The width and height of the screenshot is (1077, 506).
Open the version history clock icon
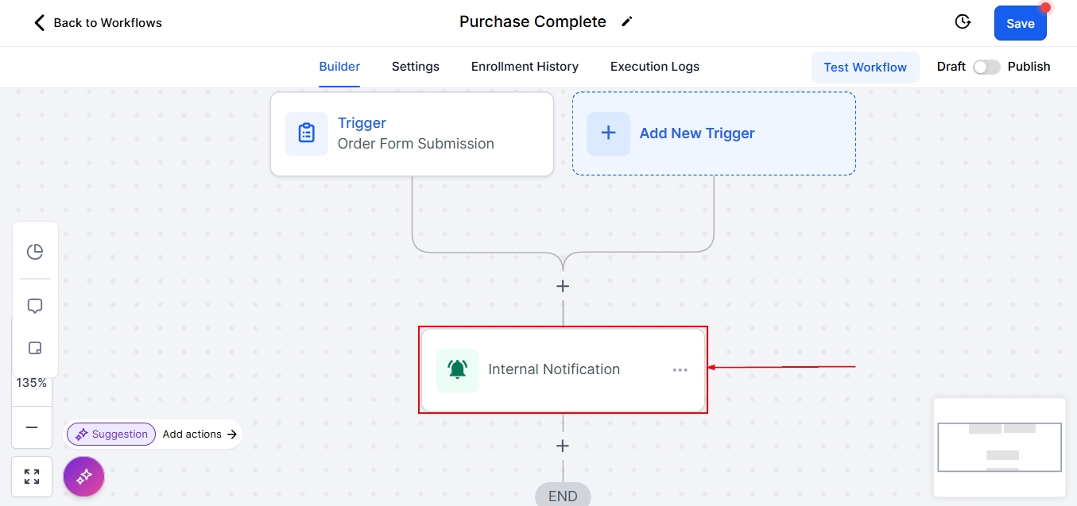point(963,22)
